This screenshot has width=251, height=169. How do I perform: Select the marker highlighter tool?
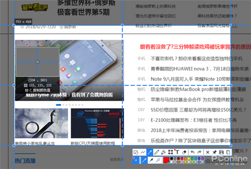pos(163,152)
